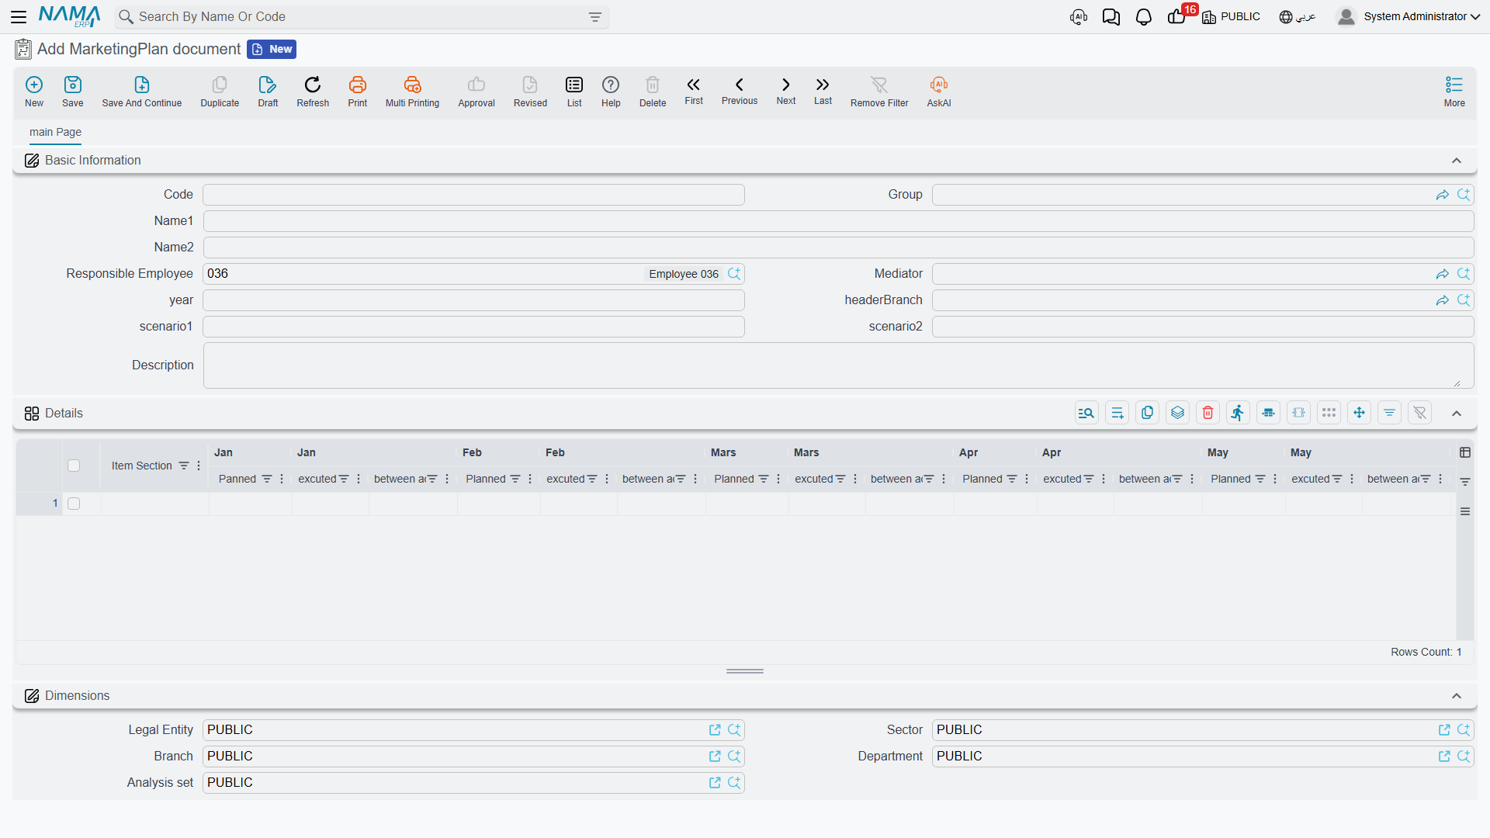This screenshot has width=1490, height=838.
Task: Open Item Section column menu dots
Action: click(x=199, y=466)
